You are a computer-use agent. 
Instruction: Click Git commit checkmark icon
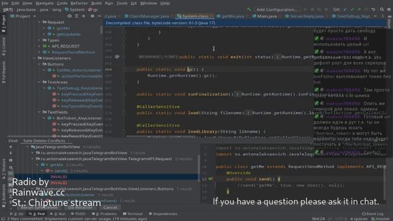point(352,10)
